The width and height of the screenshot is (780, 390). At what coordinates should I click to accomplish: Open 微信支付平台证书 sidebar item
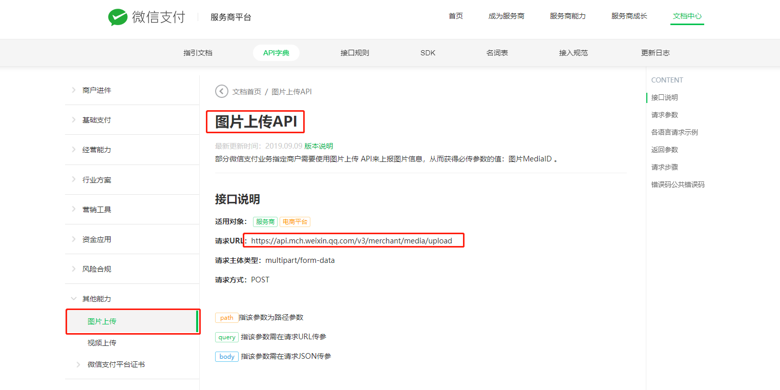116,364
